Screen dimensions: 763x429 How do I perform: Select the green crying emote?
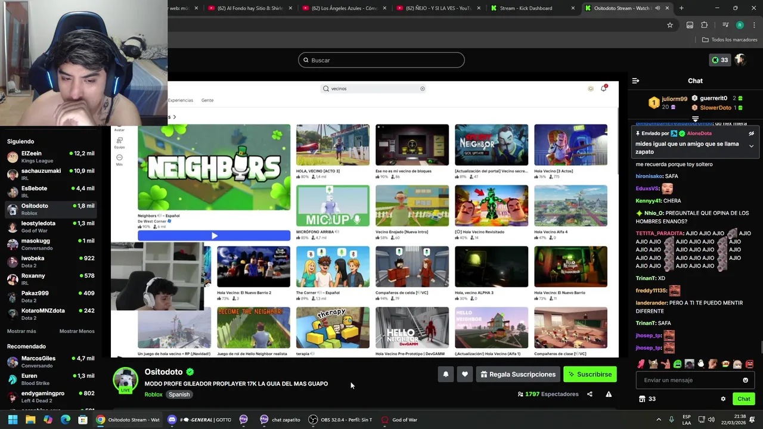click(677, 364)
